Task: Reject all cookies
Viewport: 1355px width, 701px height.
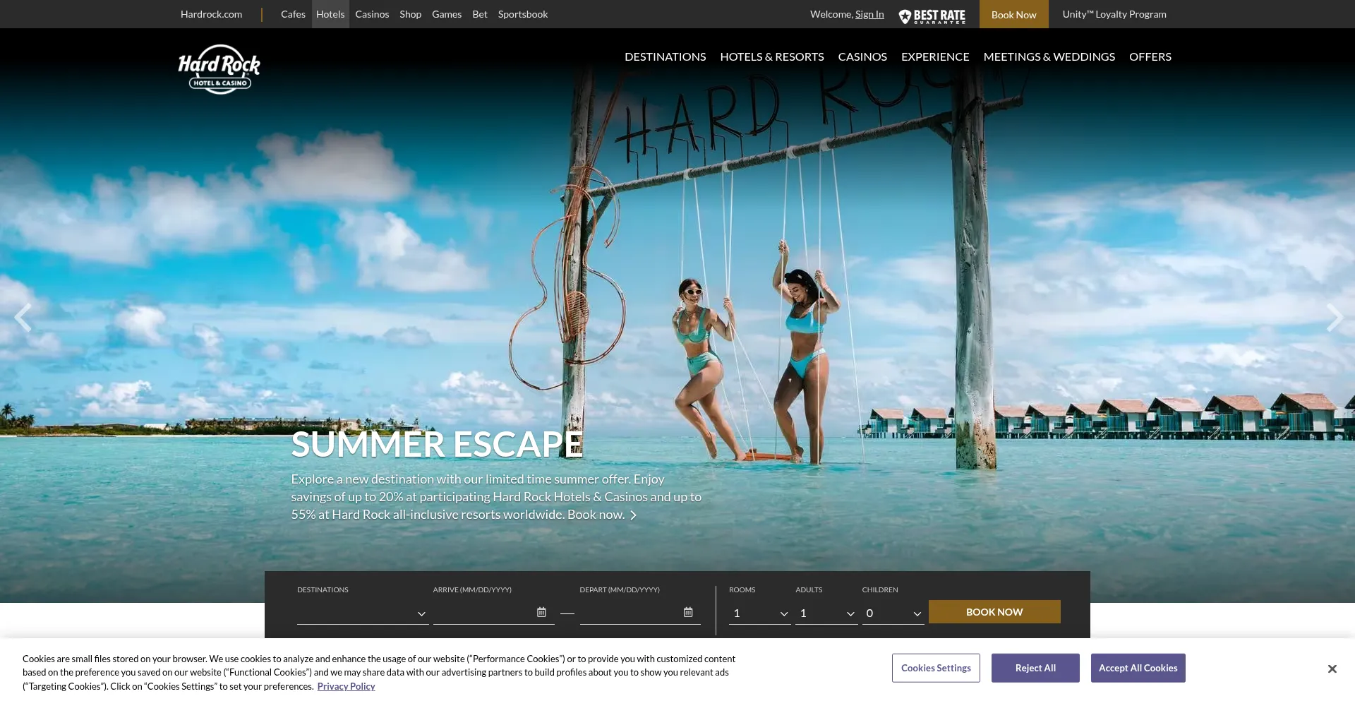Action: click(1035, 668)
